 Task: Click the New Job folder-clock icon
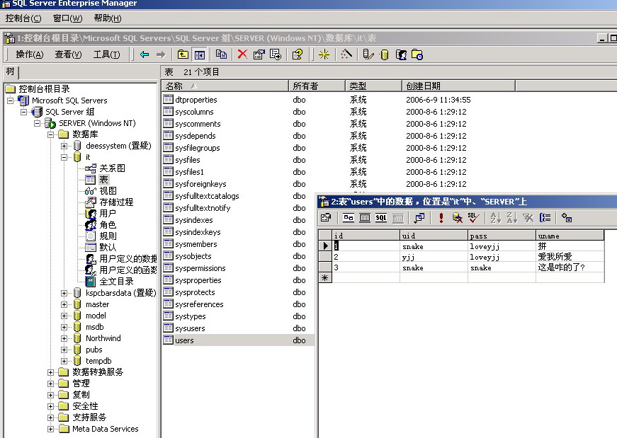pyautogui.click(x=417, y=54)
